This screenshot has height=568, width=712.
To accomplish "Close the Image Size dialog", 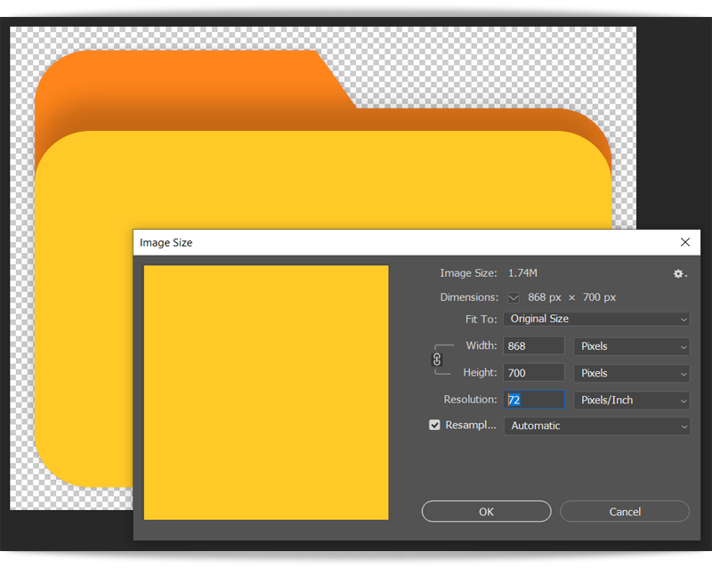I will 684,242.
